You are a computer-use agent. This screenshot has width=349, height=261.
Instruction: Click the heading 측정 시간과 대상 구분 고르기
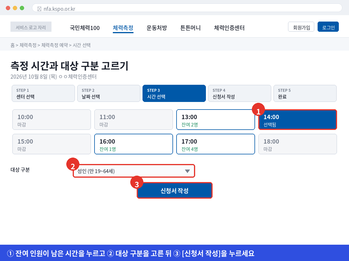[x=69, y=66]
